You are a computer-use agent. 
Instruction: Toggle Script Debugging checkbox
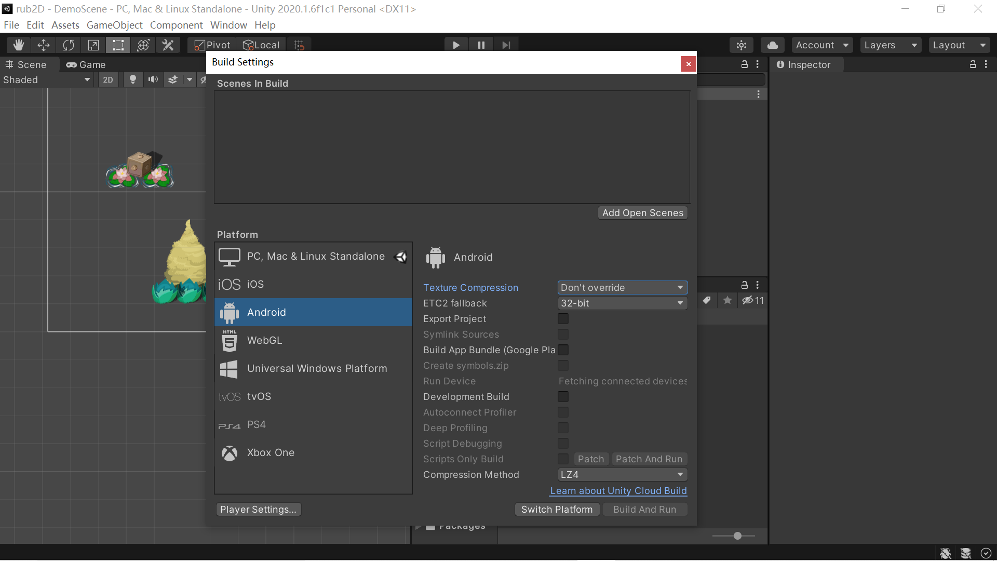click(x=563, y=443)
